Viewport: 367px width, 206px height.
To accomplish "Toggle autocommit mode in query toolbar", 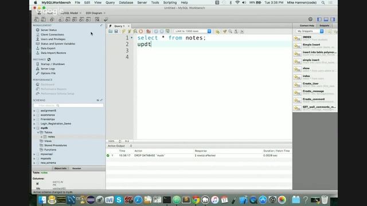I will click(167, 31).
